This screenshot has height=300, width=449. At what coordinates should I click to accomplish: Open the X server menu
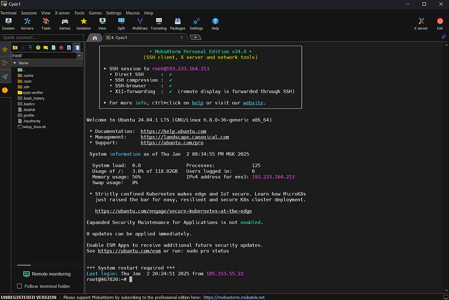pyautogui.click(x=62, y=13)
